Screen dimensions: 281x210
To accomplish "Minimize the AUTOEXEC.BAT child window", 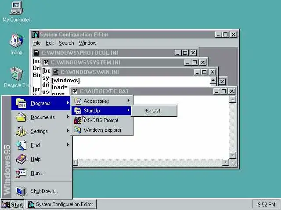I will click(216, 91).
